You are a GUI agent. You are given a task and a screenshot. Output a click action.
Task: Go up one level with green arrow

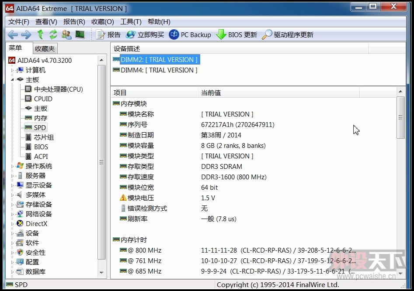point(40,34)
